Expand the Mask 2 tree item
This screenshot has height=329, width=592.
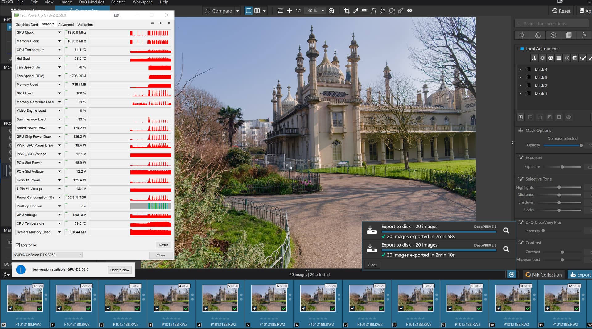pos(520,85)
